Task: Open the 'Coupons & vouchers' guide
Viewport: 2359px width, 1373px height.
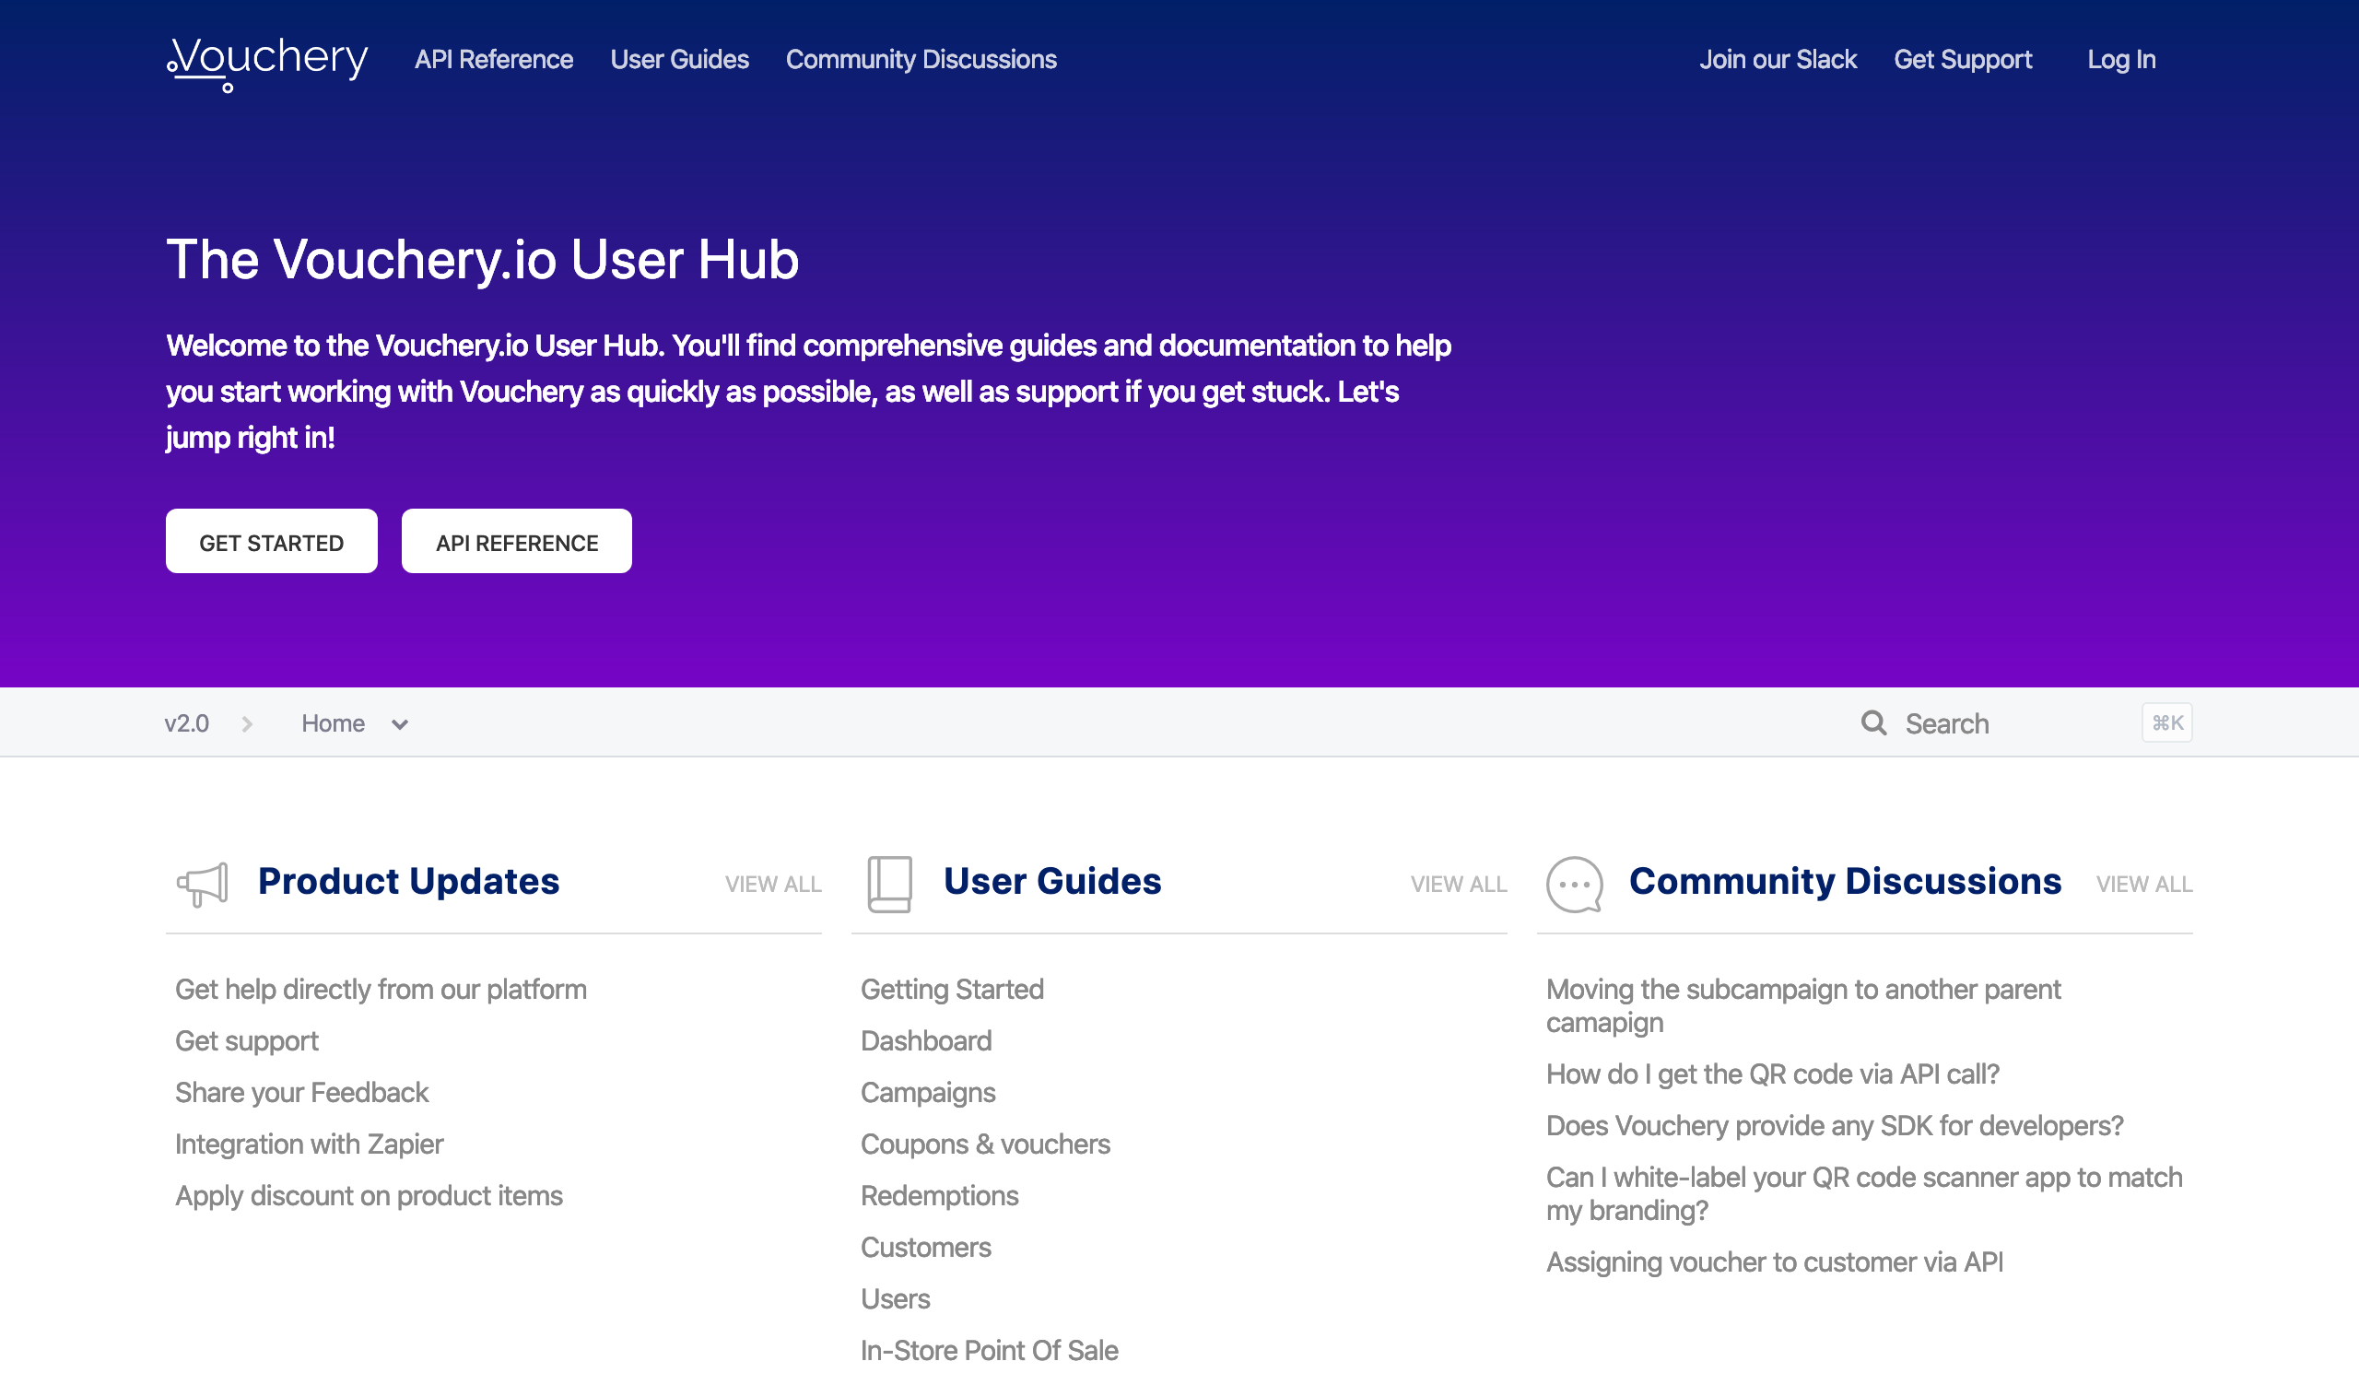Action: [985, 1144]
